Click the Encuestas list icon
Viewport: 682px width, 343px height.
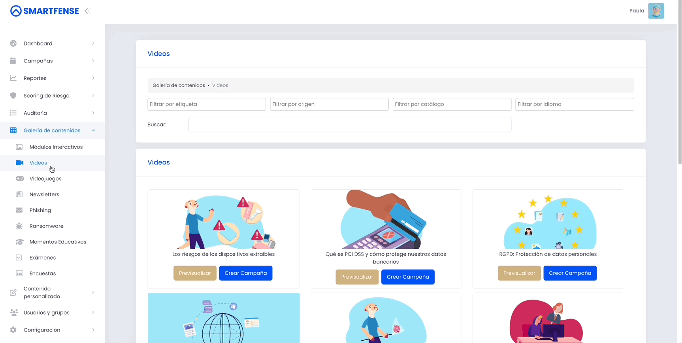tap(19, 273)
